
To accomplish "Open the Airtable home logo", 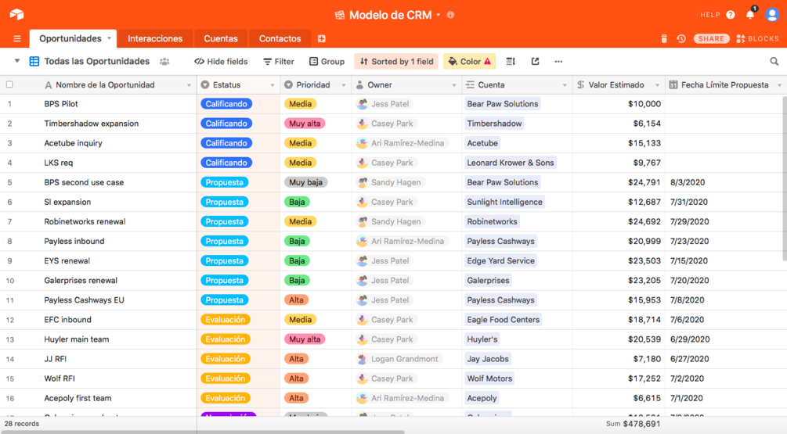I will pos(16,14).
